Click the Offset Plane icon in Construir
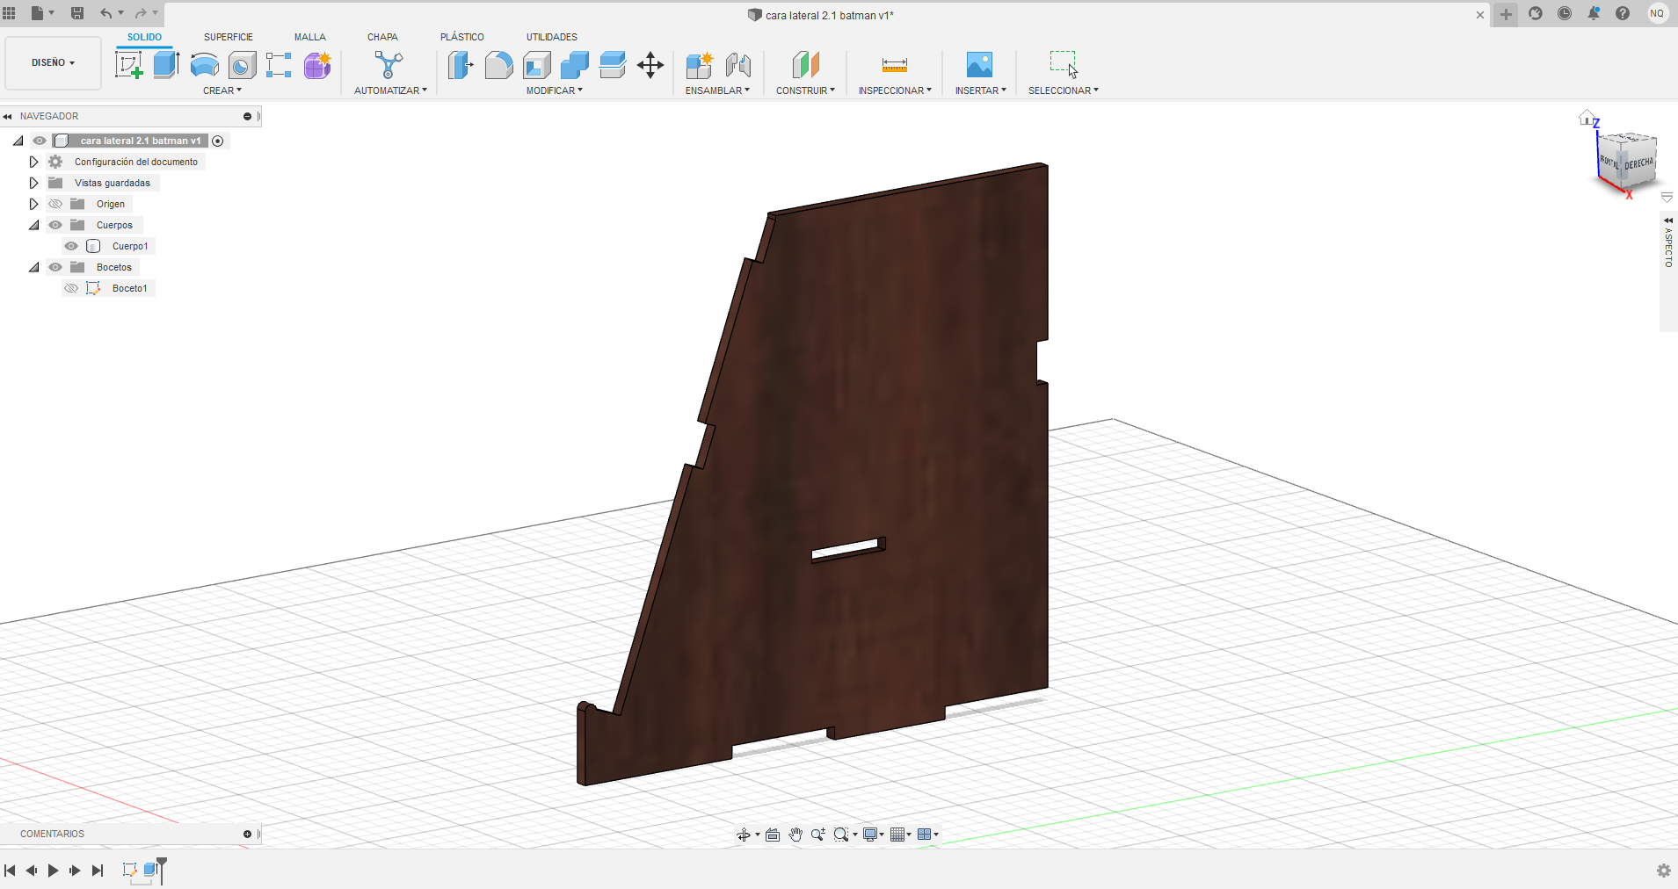 point(806,65)
